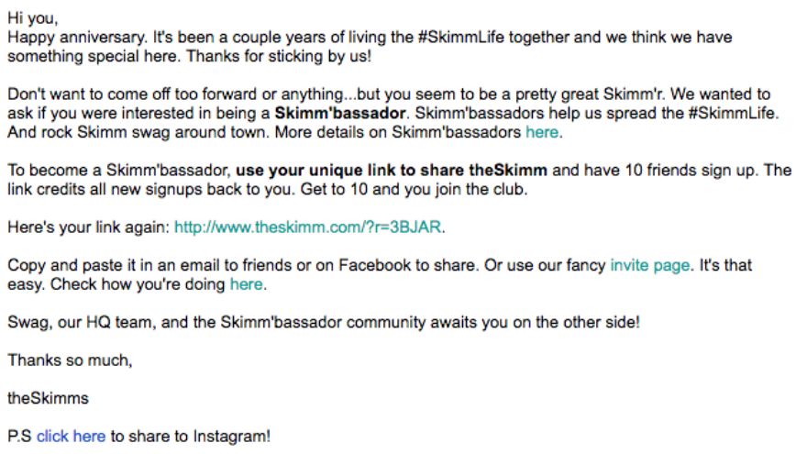Click bold text "use your unique link to share theSkimm"

[x=392, y=171]
